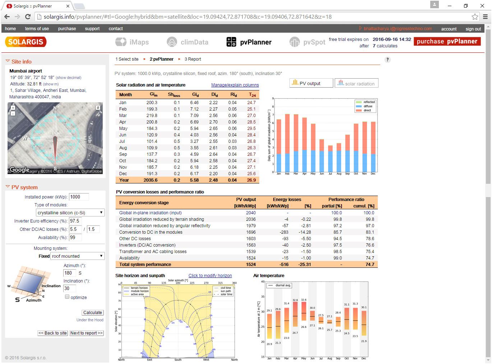Open the help question-mark icon

point(387,60)
